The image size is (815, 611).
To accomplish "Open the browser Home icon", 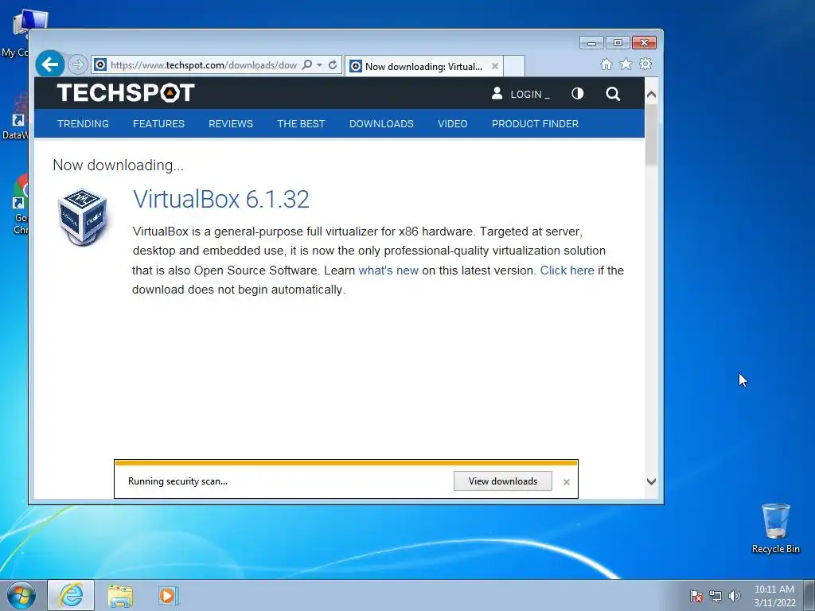I will (x=606, y=64).
